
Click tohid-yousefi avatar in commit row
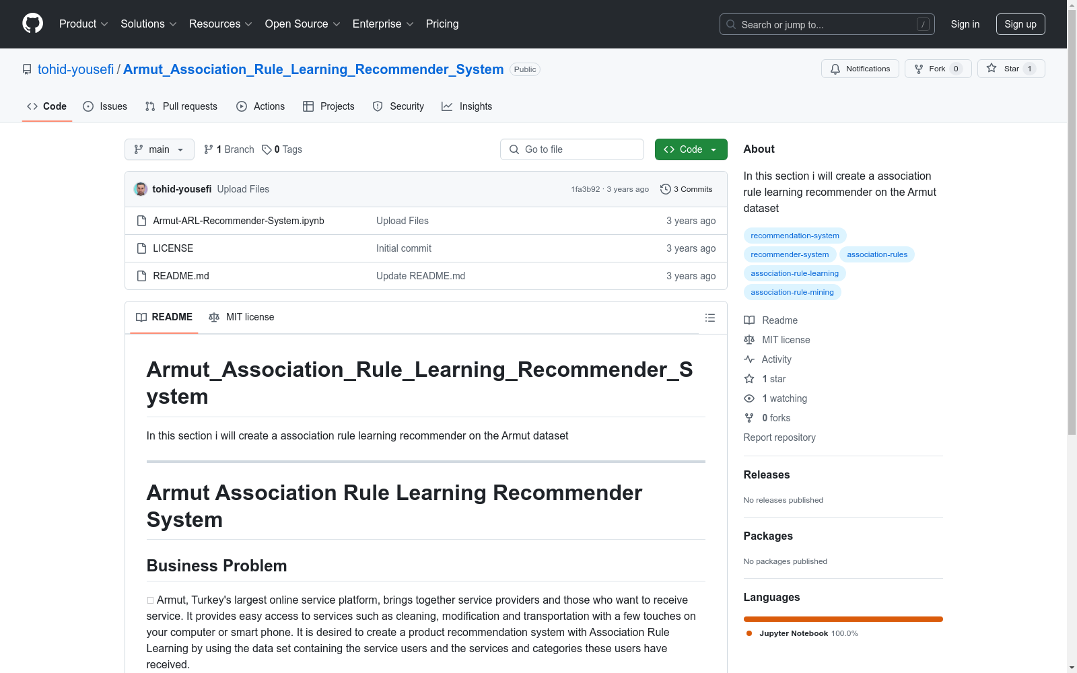141,189
